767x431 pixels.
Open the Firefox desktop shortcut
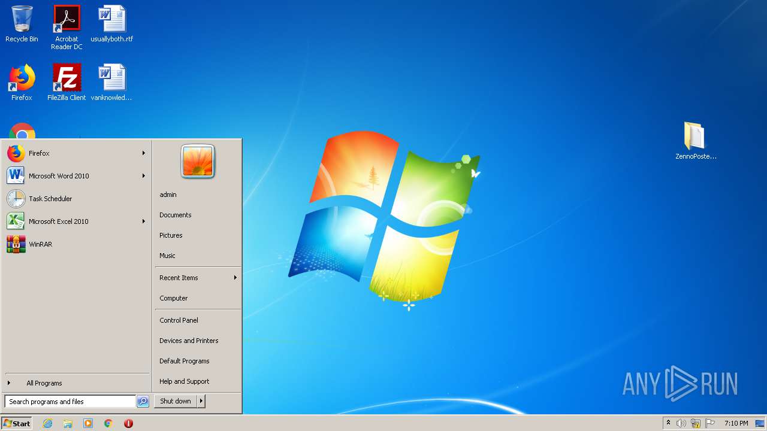pos(22,83)
